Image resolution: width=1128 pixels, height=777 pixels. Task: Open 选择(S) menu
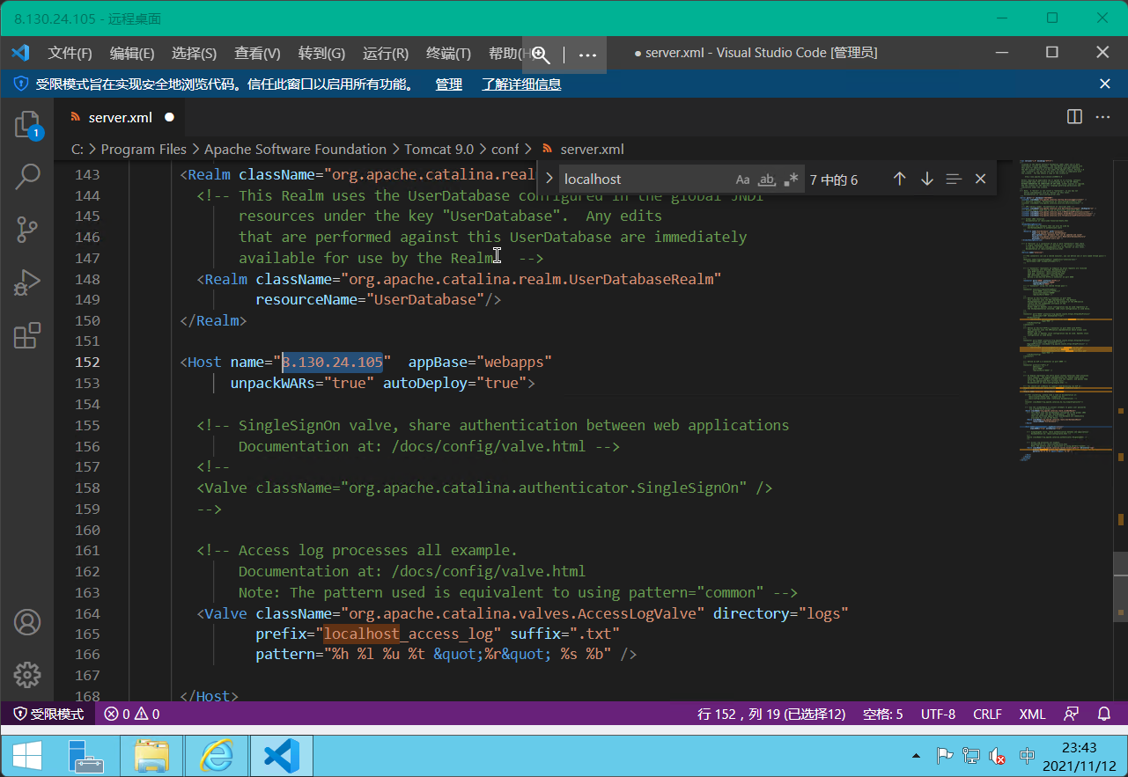194,54
